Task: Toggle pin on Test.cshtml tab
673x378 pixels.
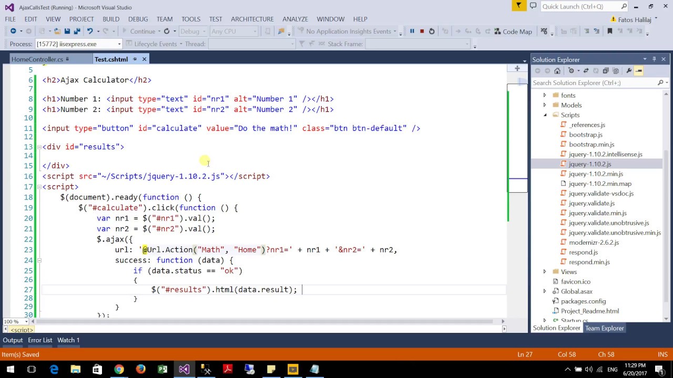Action: 135,59
